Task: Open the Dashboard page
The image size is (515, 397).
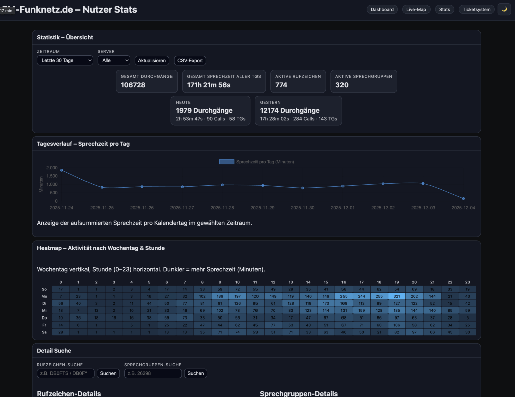Action: coord(382,9)
